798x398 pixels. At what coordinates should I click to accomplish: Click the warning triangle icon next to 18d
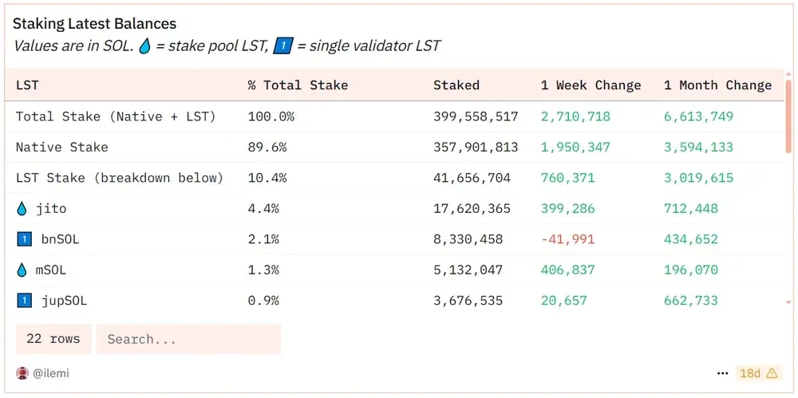(x=772, y=373)
